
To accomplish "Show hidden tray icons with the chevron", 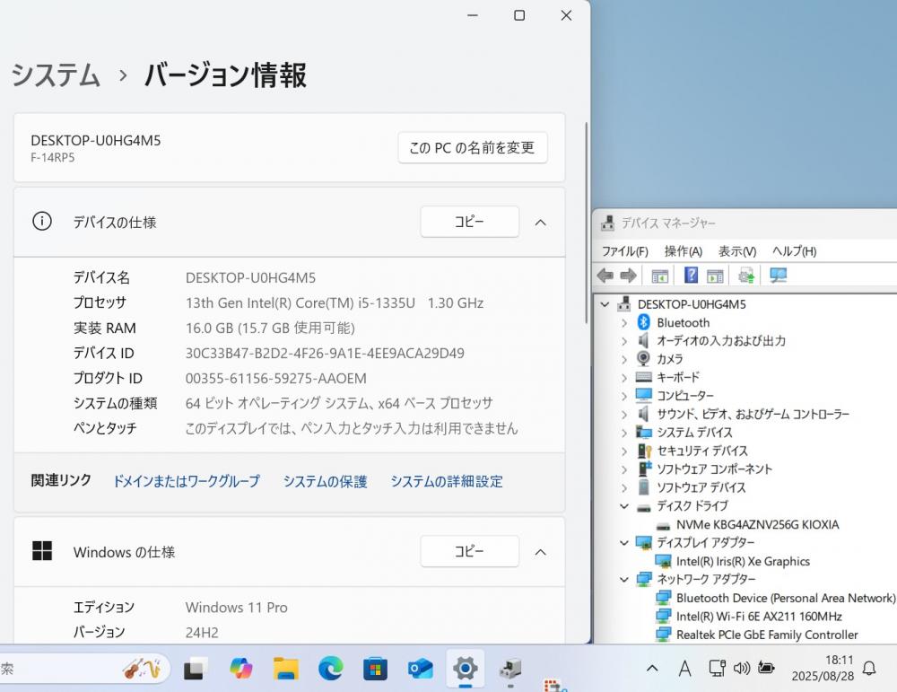I will click(x=652, y=668).
